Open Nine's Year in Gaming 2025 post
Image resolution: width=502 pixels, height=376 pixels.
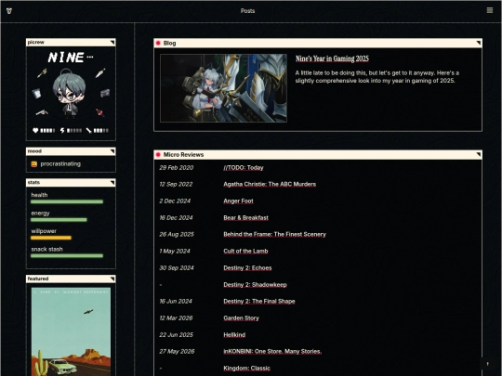(x=332, y=58)
